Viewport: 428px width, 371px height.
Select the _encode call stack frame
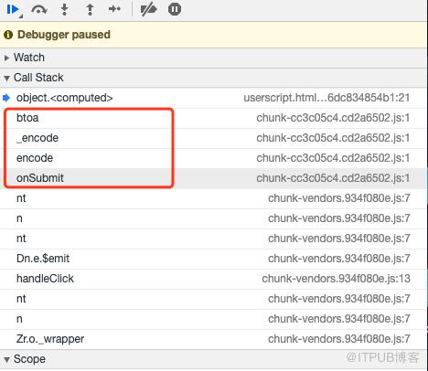[213, 138]
